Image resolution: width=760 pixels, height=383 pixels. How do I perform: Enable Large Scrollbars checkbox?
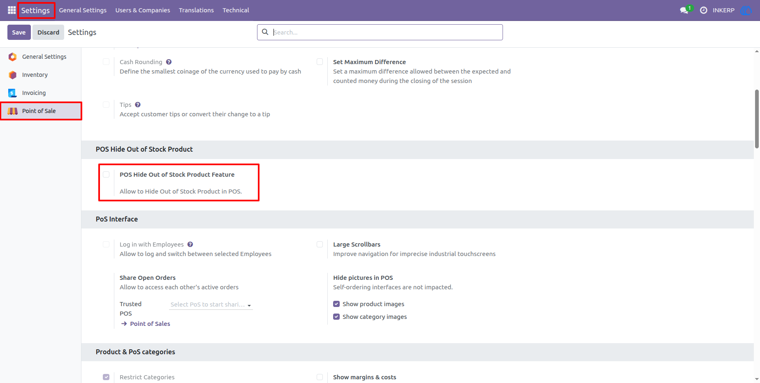[320, 244]
